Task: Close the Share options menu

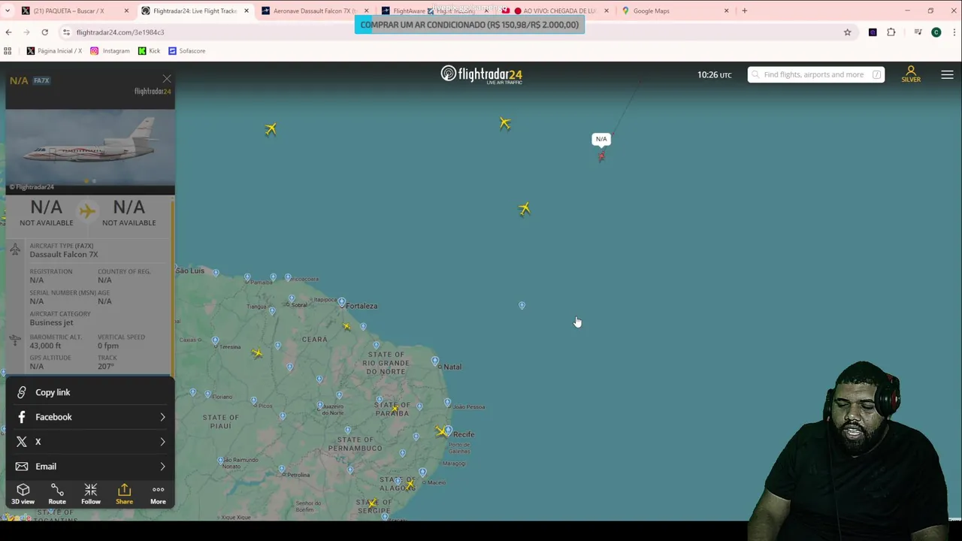Action: pyautogui.click(x=124, y=494)
